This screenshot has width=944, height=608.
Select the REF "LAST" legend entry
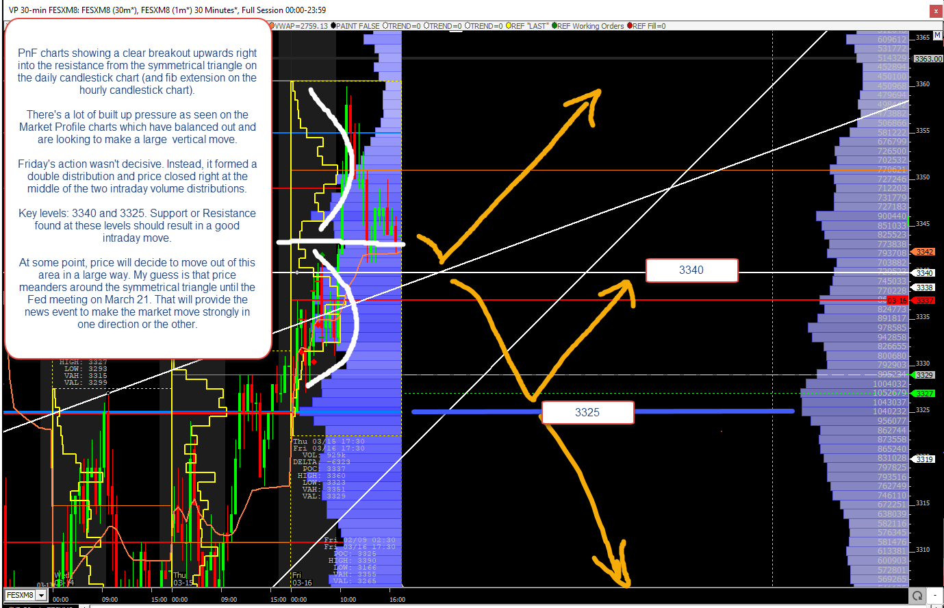click(x=528, y=26)
